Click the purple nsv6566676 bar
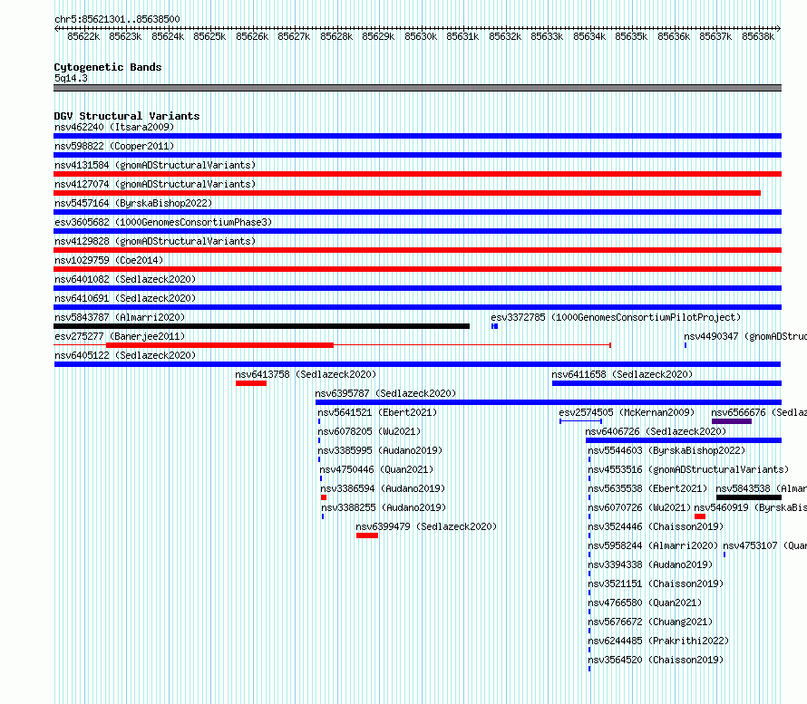 [732, 421]
